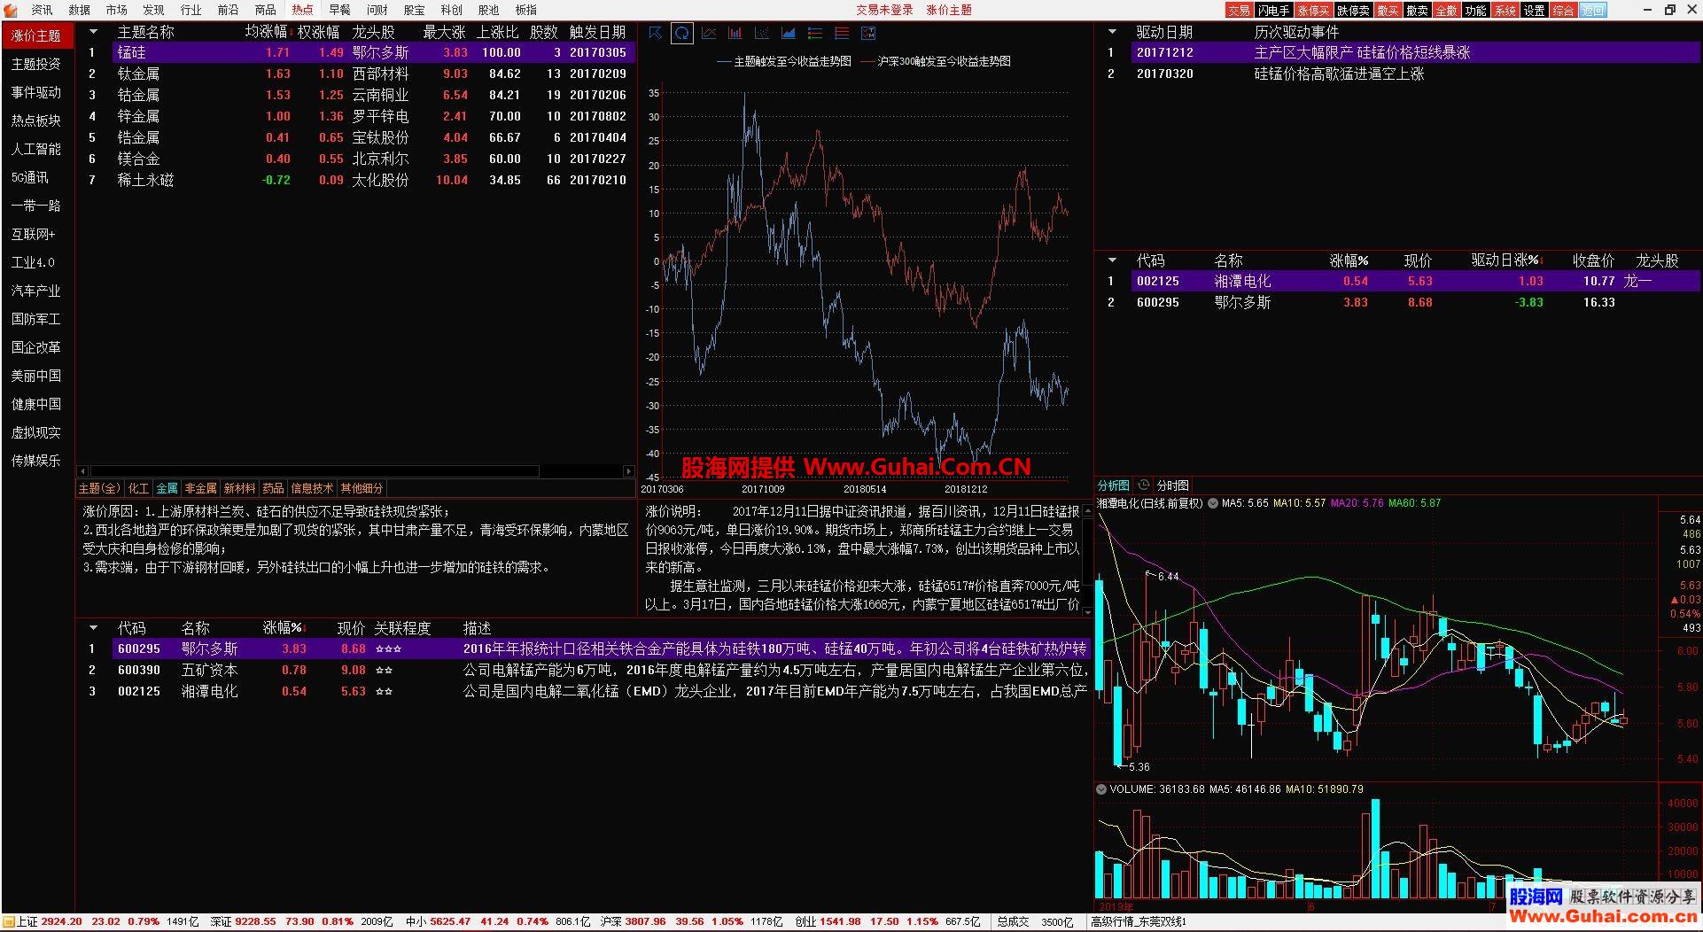Sort related stocks by 涨幅% column
The width and height of the screenshot is (1703, 932).
click(x=284, y=628)
